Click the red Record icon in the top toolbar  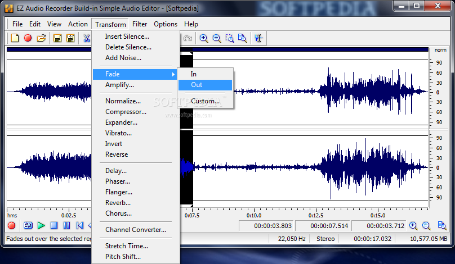(x=28, y=38)
